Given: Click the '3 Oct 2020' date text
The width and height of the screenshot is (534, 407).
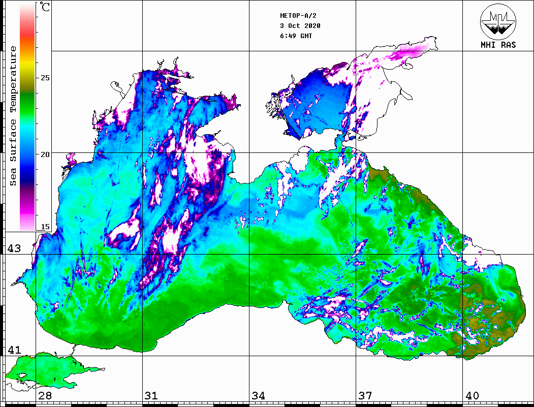Looking at the screenshot, I should pyautogui.click(x=300, y=26).
